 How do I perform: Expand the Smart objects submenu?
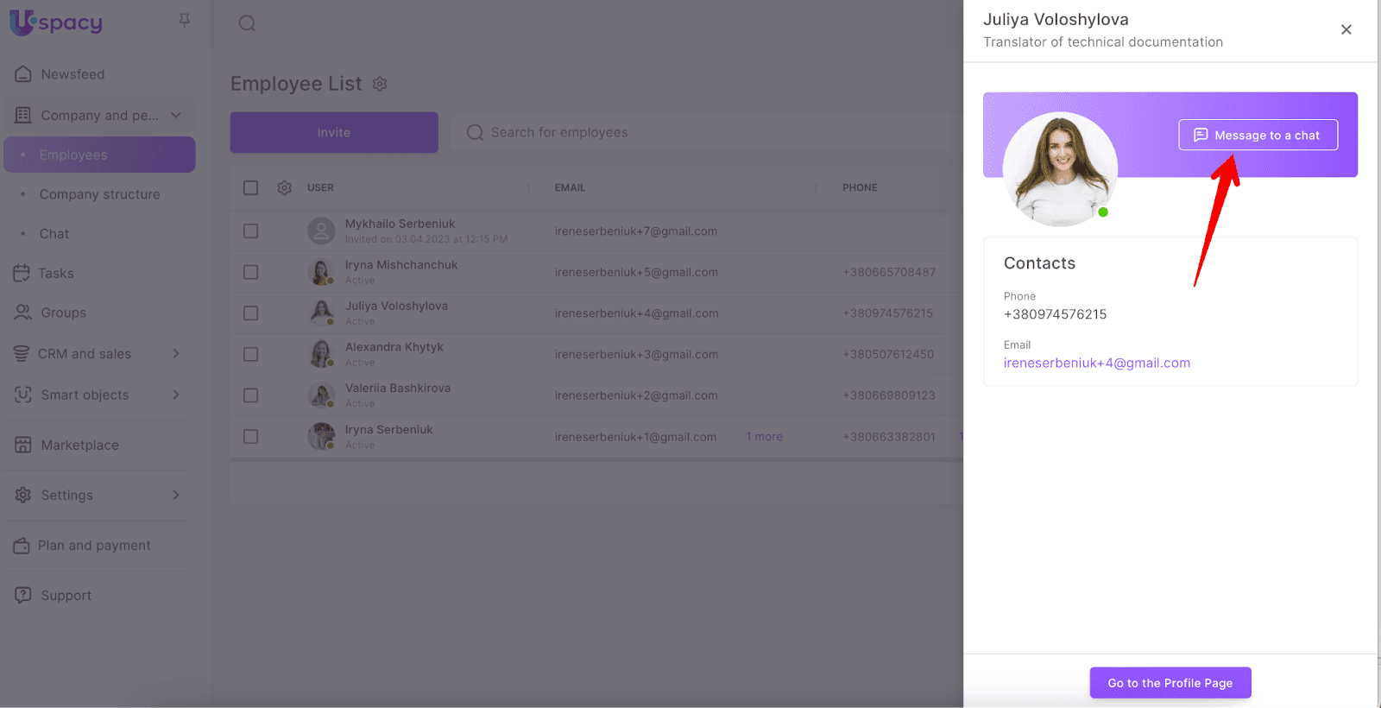[176, 395]
